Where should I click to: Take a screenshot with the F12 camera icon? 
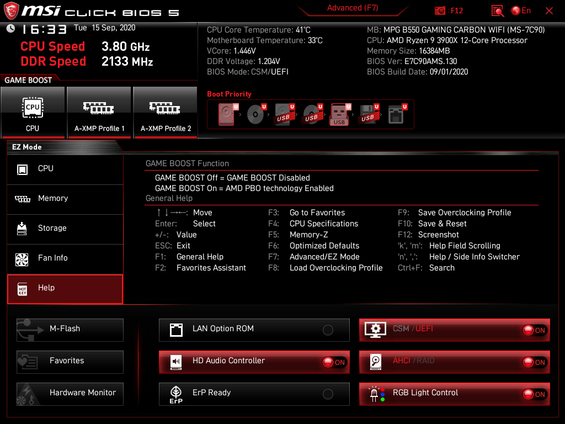(x=440, y=11)
